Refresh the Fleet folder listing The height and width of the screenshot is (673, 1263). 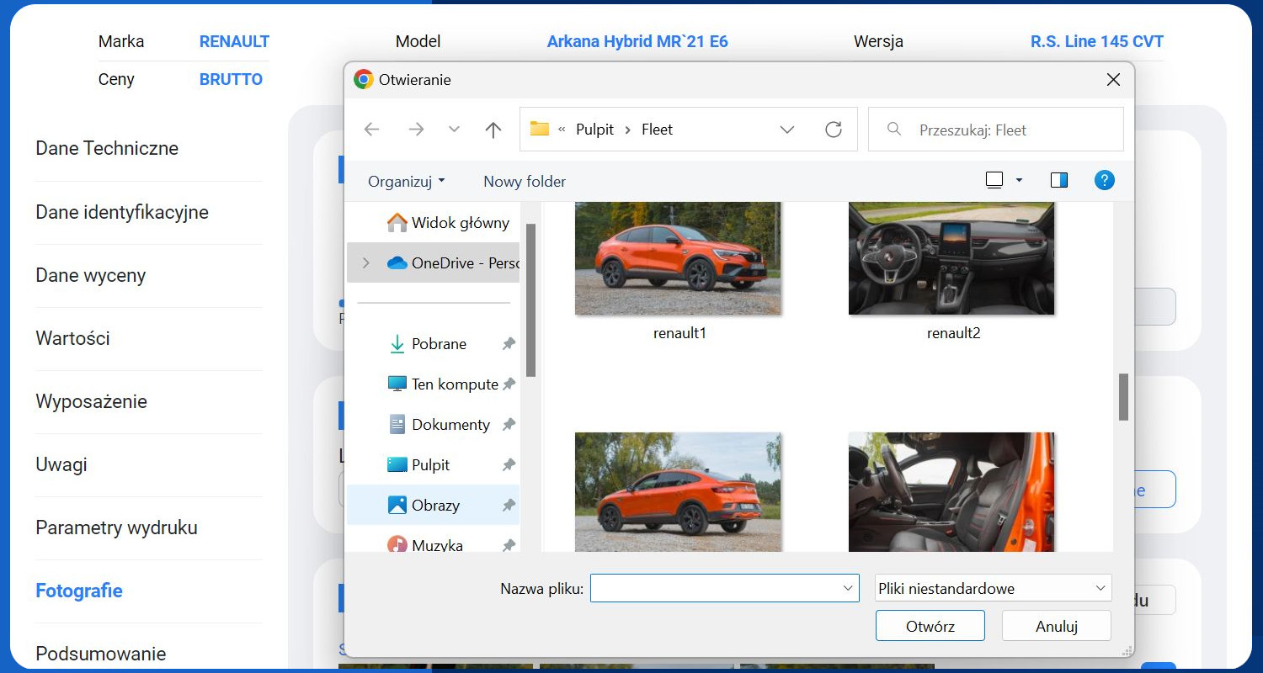coord(834,130)
